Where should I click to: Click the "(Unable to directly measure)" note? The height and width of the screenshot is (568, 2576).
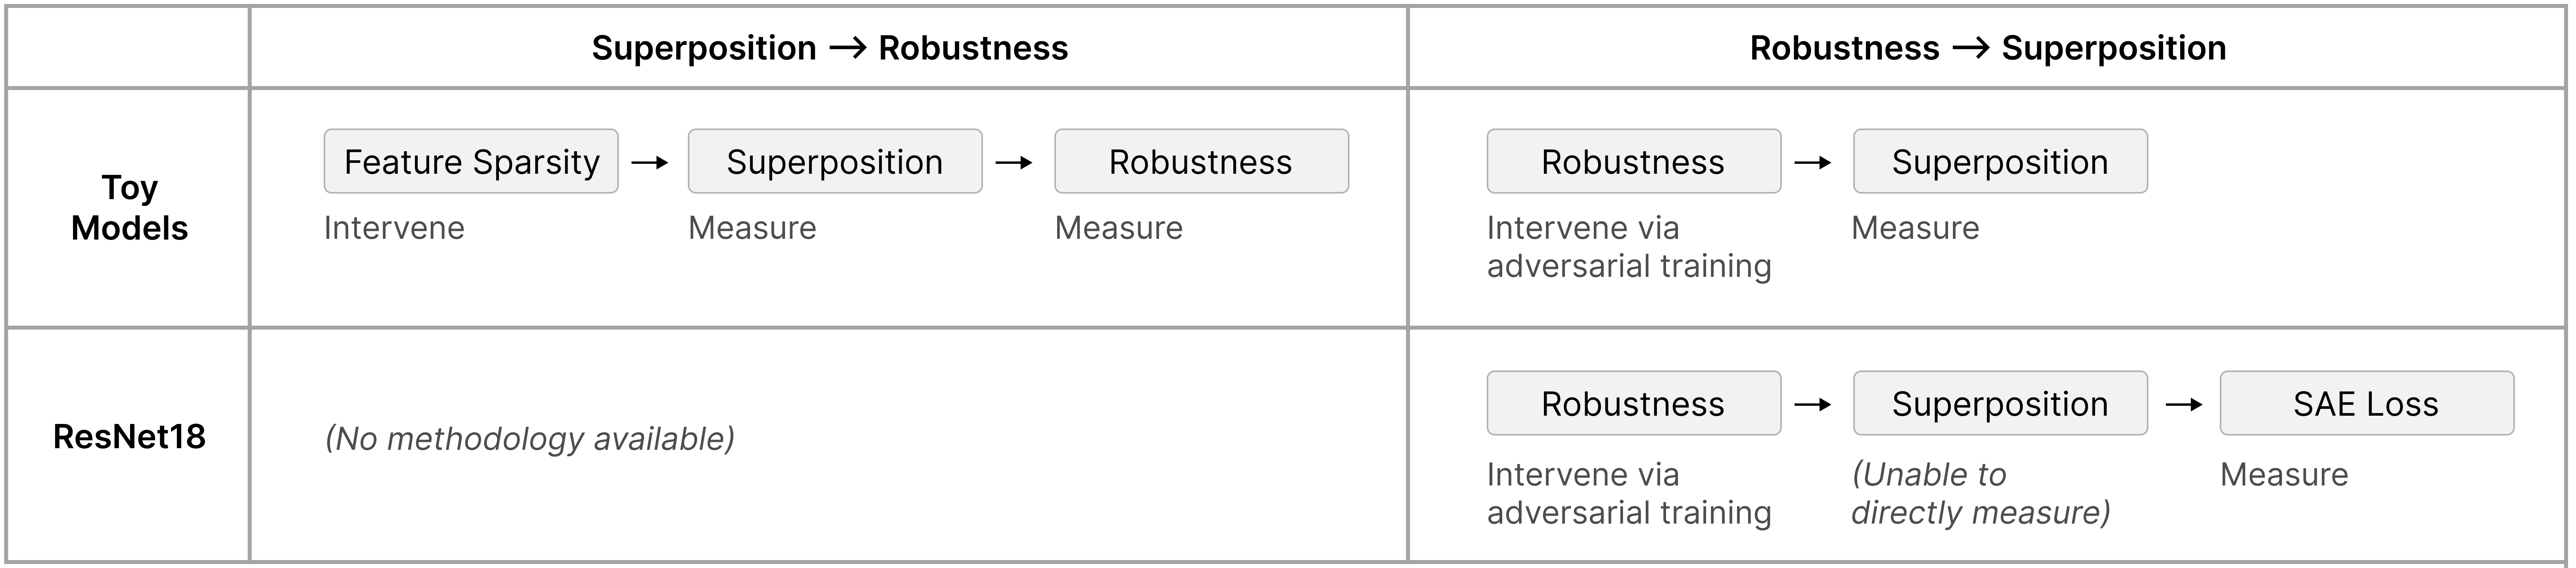point(1980,493)
